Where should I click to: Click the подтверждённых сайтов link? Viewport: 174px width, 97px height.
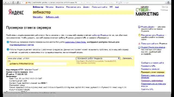pyautogui.click(x=22, y=45)
